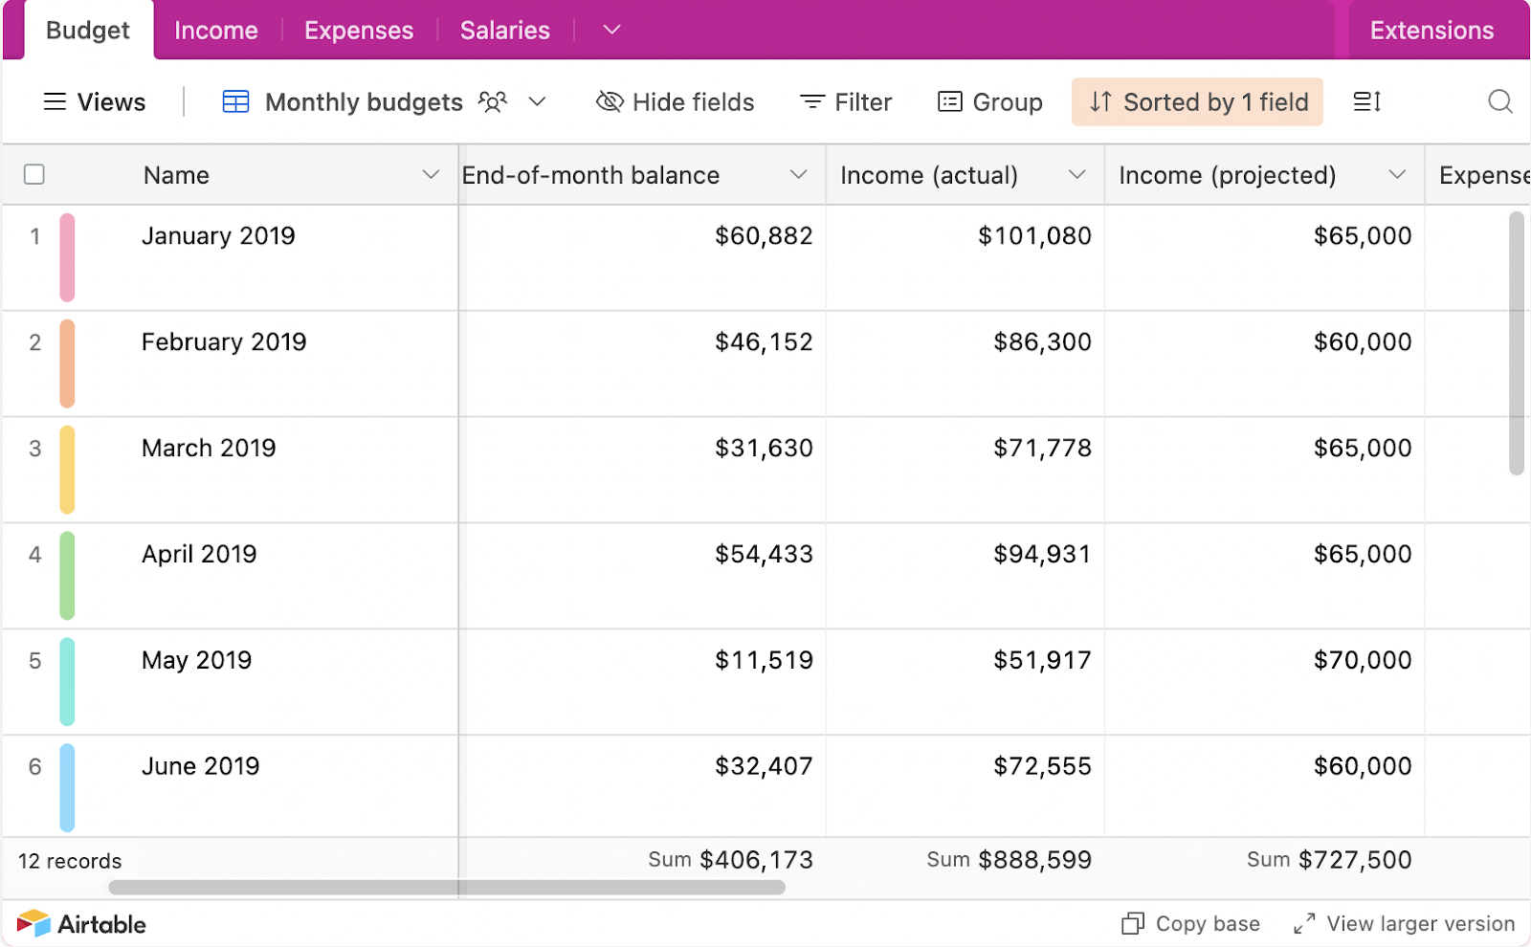Open End-of-month balance column menu
This screenshot has height=947, width=1531.
coord(798,174)
